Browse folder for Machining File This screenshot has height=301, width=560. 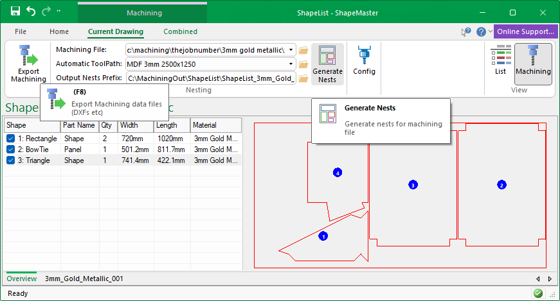[304, 50]
